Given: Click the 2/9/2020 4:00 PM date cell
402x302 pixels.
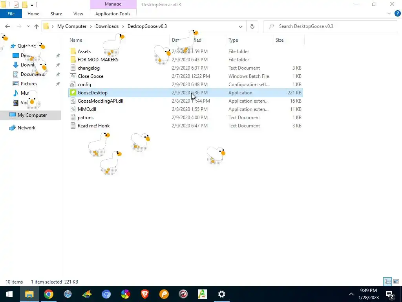Looking at the screenshot, I should tap(190, 117).
